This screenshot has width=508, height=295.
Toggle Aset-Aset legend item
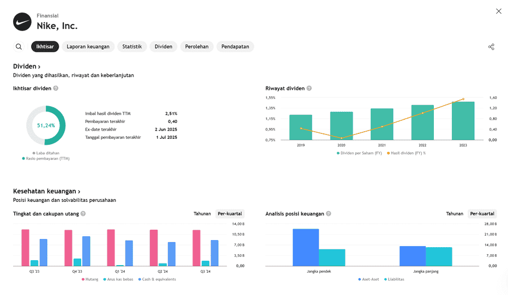[368, 279]
